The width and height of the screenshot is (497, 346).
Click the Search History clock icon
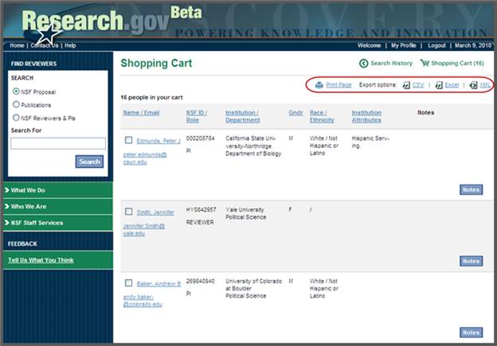[x=364, y=64]
